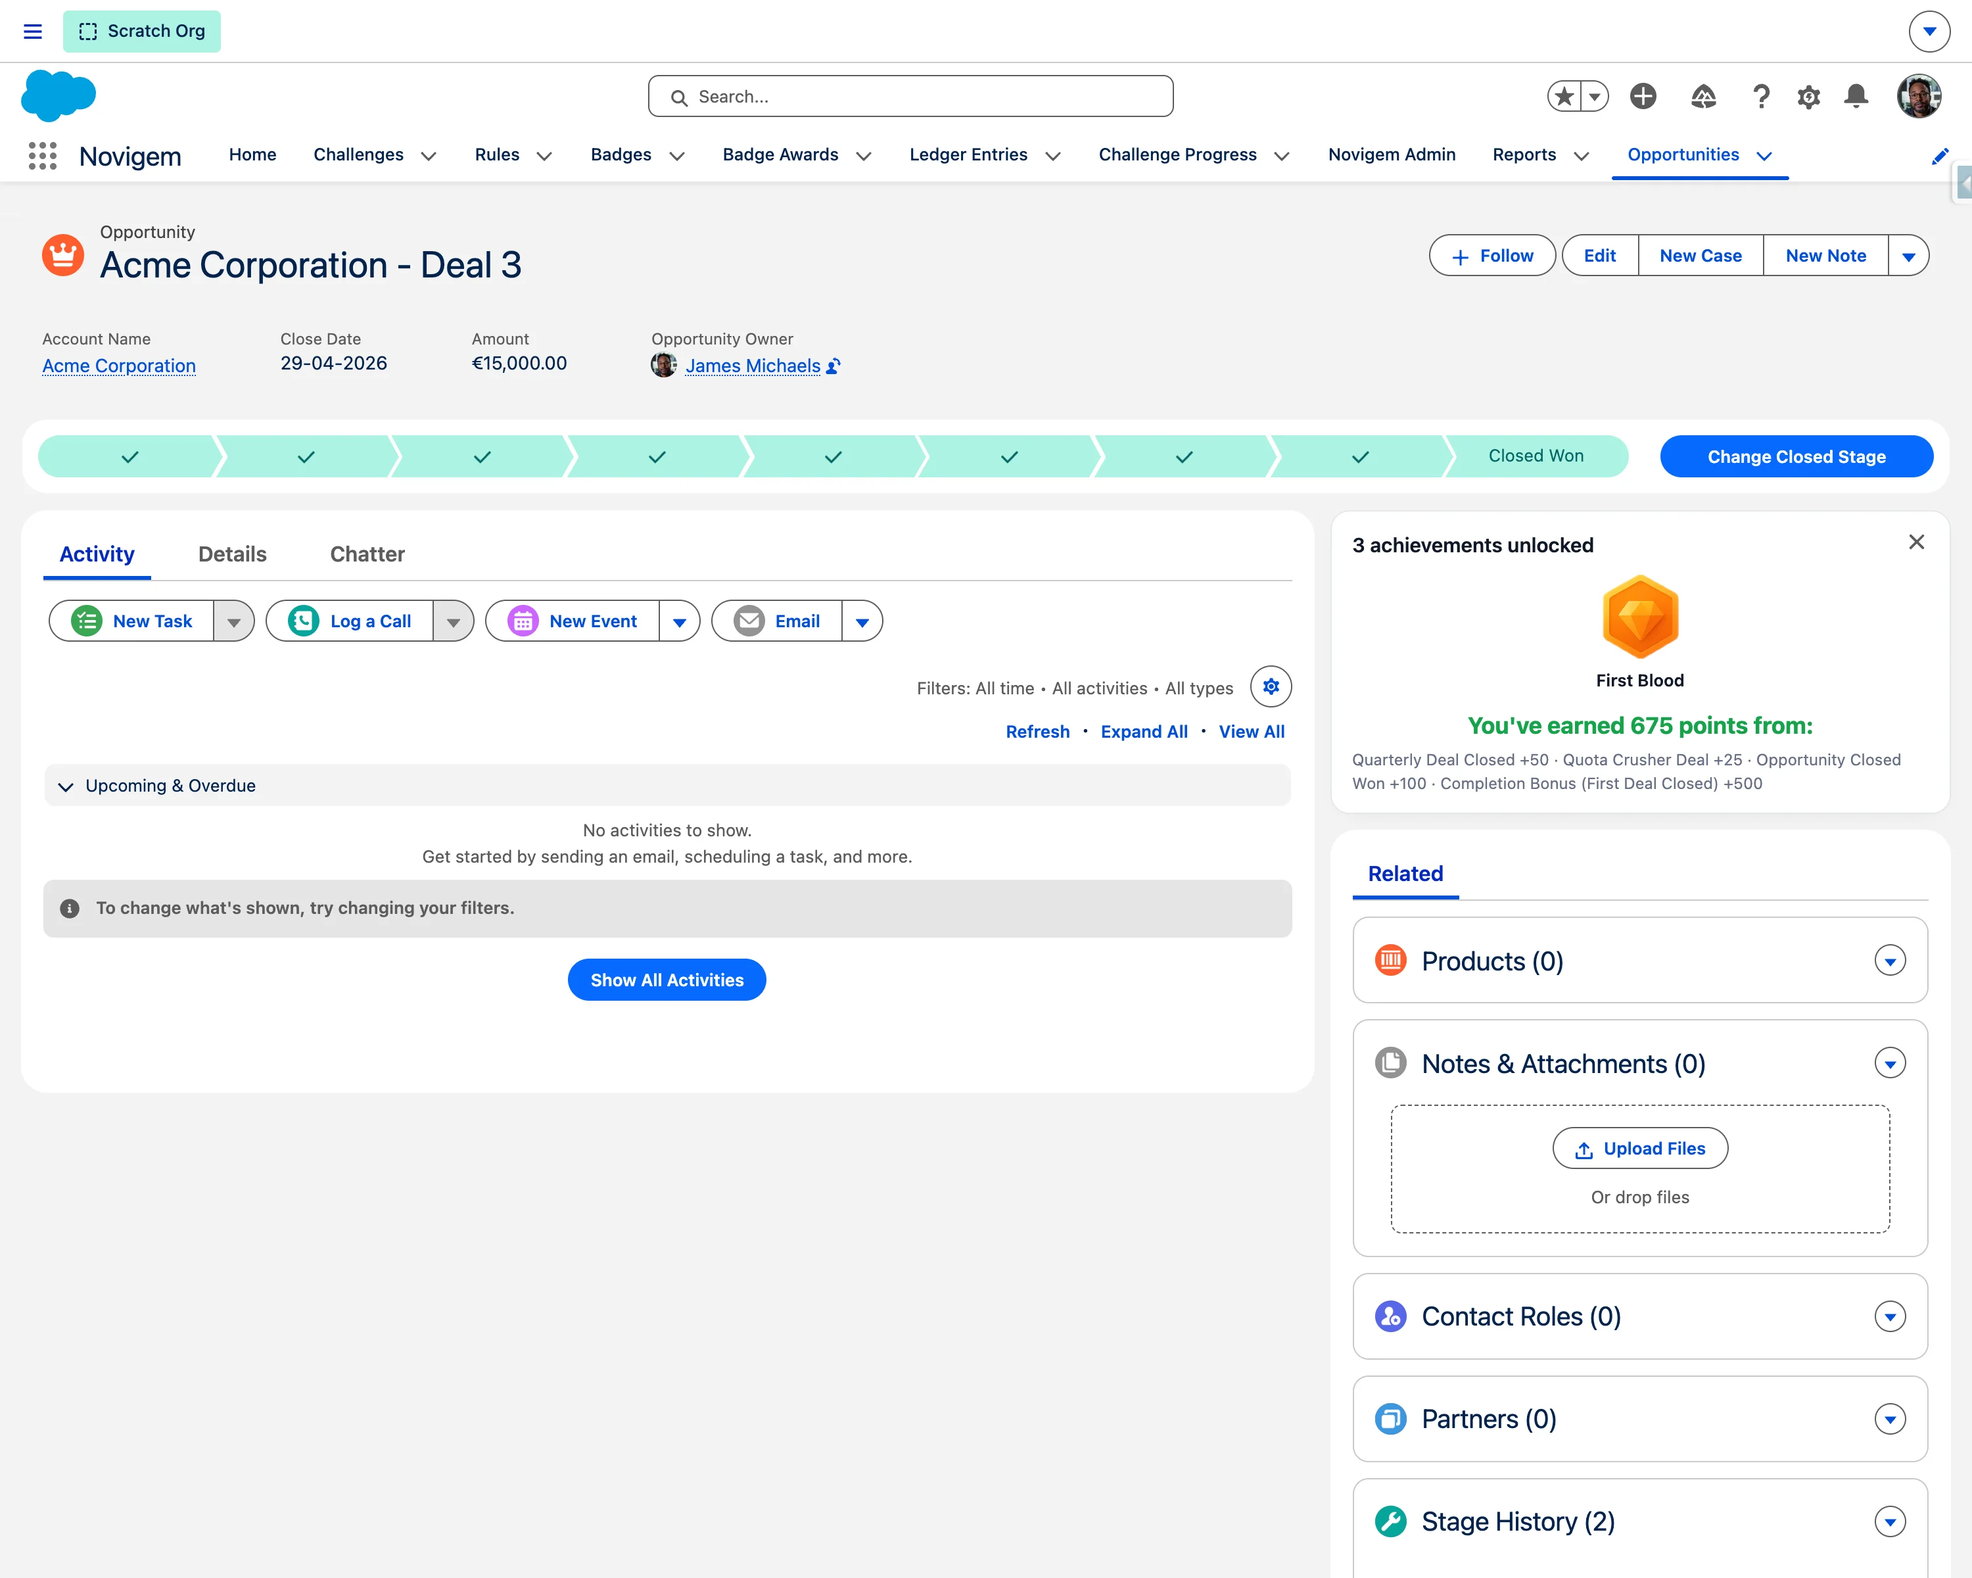Create a New Case
The width and height of the screenshot is (1972, 1578).
(x=1701, y=256)
